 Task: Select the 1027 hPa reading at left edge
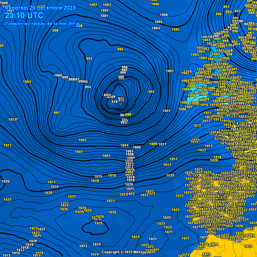pyautogui.click(x=8, y=199)
